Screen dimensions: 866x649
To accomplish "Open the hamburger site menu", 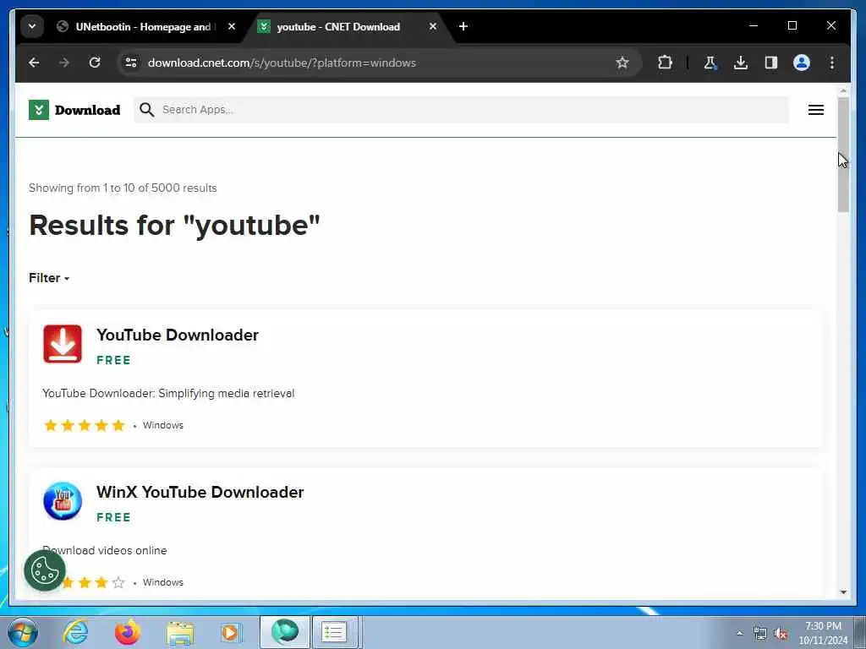I will 816,110.
